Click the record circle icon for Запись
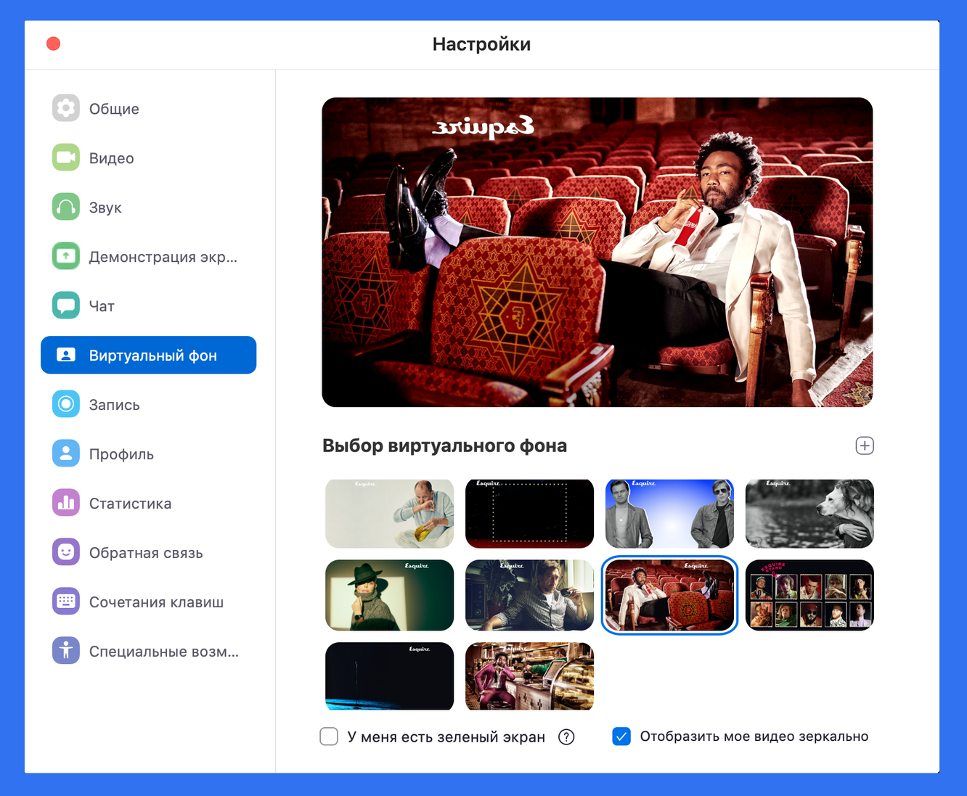This screenshot has width=967, height=796. click(x=66, y=404)
